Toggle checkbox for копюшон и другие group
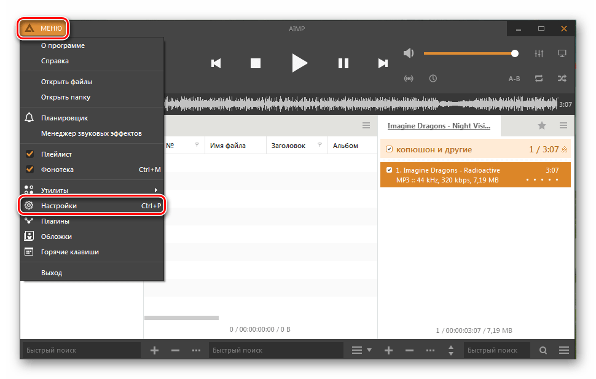 point(389,149)
